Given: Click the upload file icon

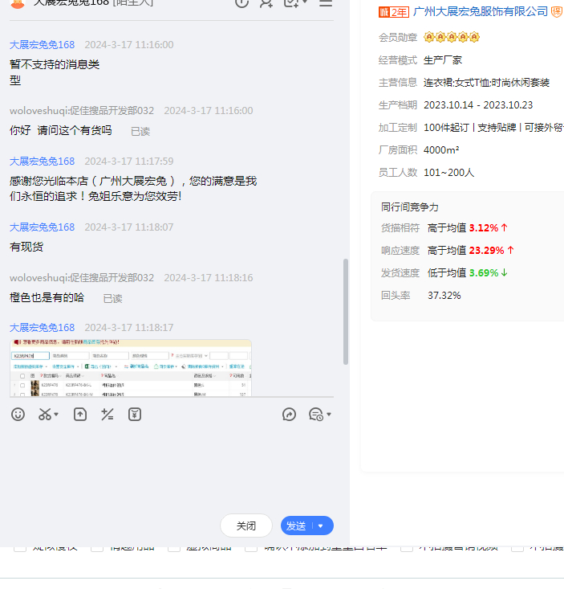Looking at the screenshot, I should (80, 415).
